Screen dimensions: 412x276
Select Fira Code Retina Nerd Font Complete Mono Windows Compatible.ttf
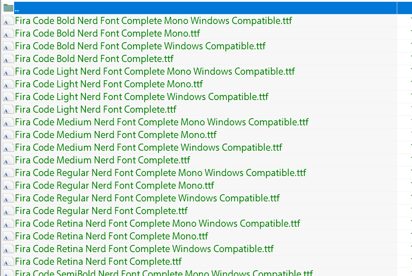(157, 224)
